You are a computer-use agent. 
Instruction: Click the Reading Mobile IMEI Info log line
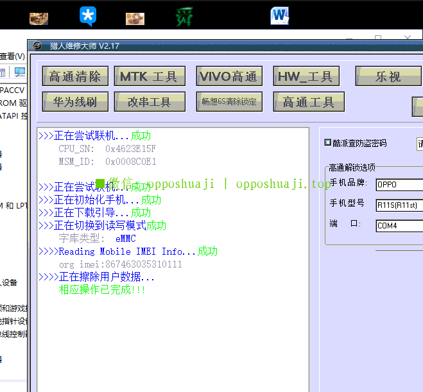pyautogui.click(x=128, y=251)
